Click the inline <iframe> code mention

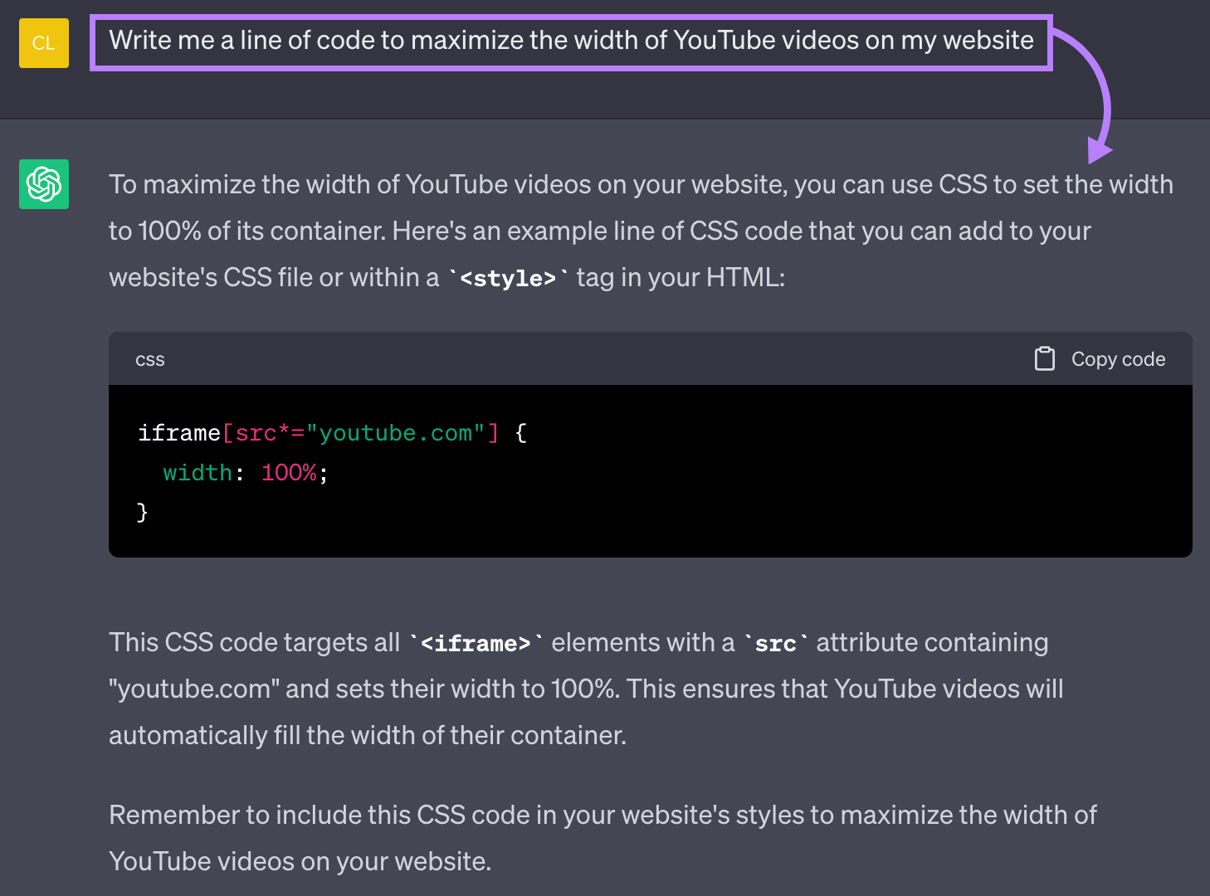(475, 642)
